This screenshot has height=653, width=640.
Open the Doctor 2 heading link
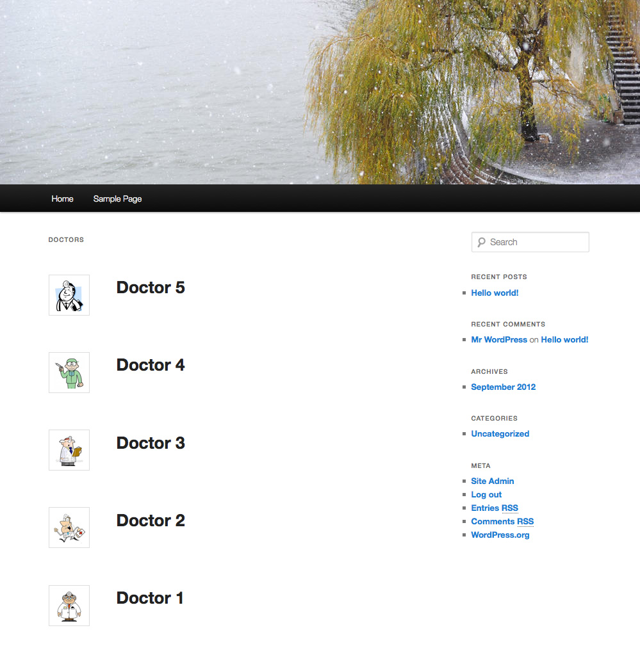click(x=151, y=520)
